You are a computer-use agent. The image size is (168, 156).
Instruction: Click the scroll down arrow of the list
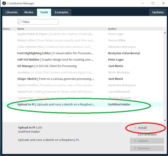click(165, 120)
